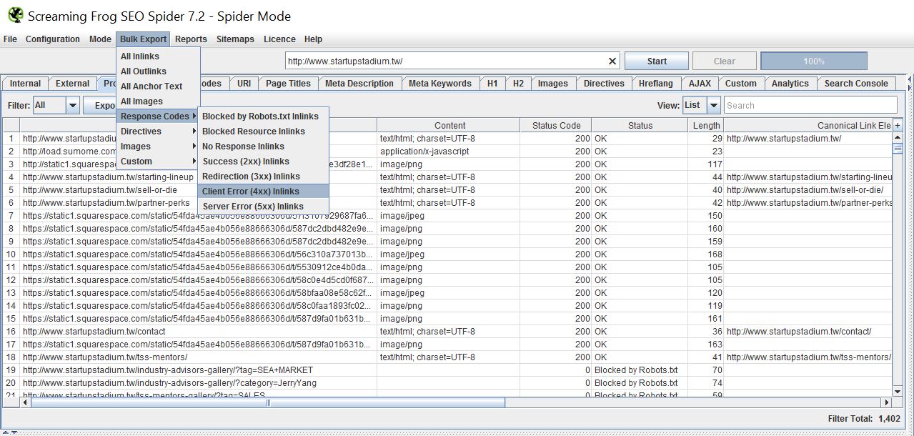Click the 100% crawl progress bar

(x=814, y=61)
